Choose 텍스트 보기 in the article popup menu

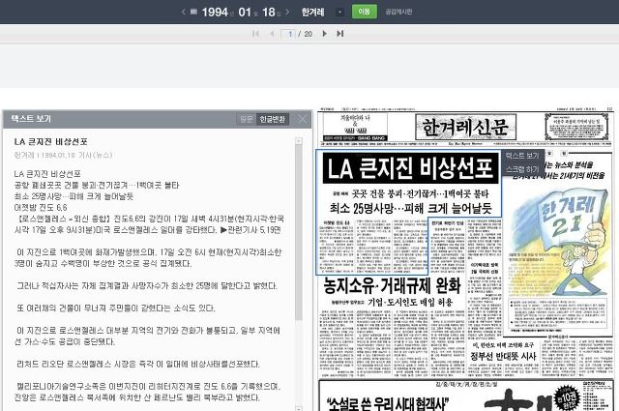[x=522, y=156]
